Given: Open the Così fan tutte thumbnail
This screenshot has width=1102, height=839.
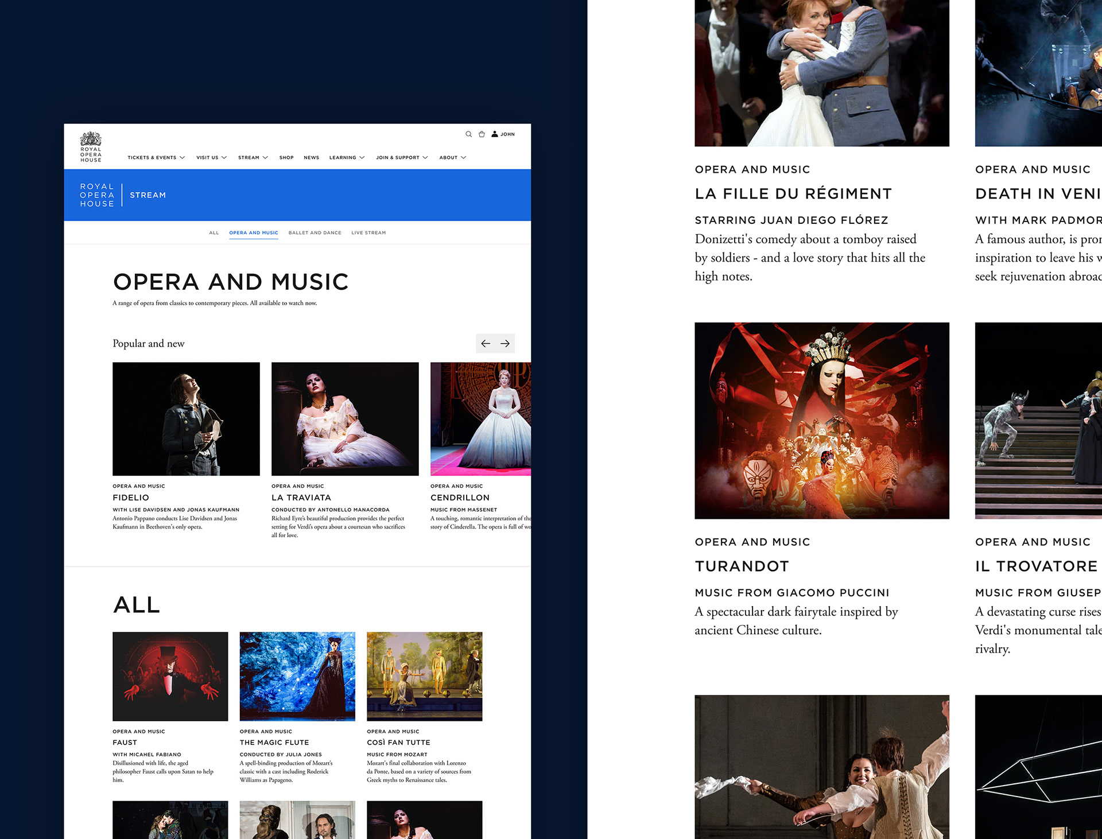Looking at the screenshot, I should tap(425, 677).
